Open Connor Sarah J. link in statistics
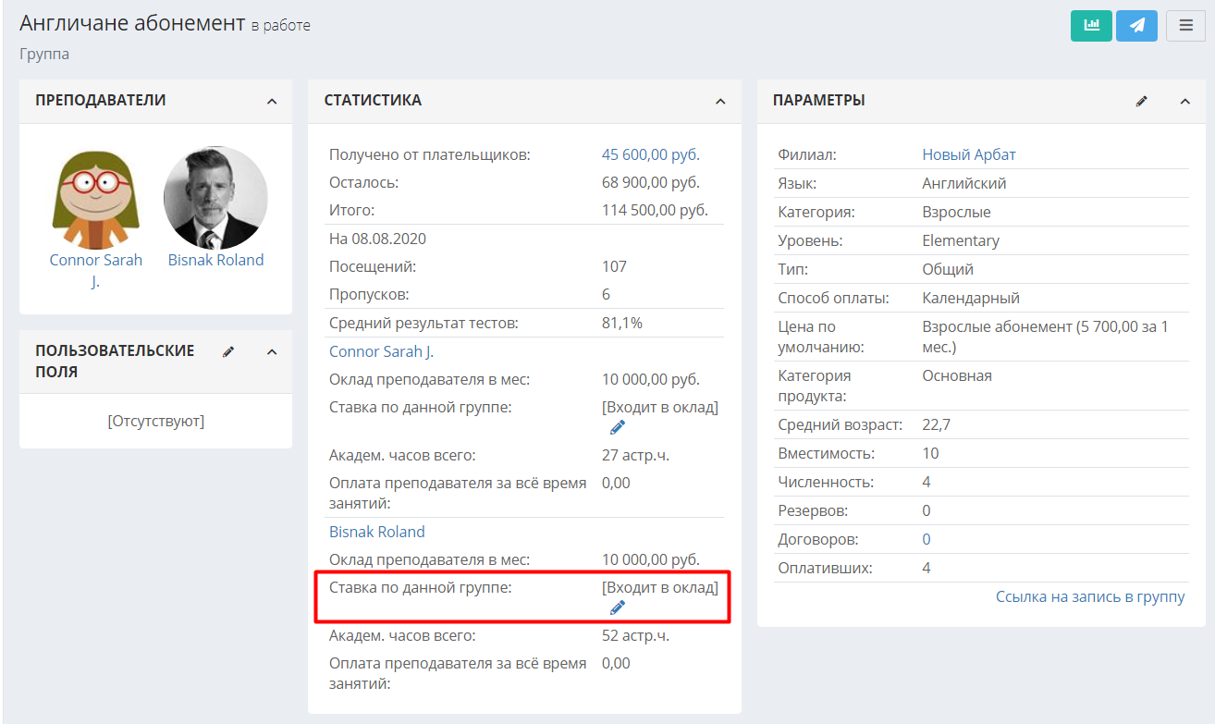Screen dimensions: 1215x724 [381, 351]
